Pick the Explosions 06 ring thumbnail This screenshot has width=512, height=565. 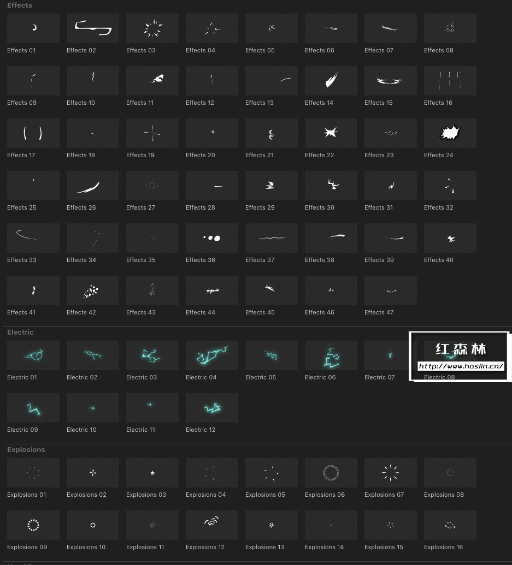click(331, 473)
